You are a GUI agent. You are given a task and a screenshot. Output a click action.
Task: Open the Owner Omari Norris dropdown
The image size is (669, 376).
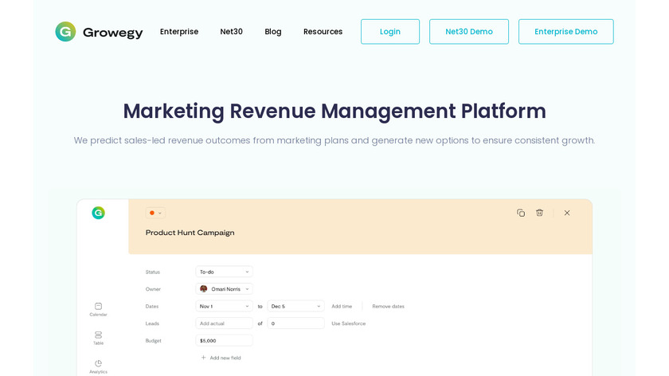point(224,289)
